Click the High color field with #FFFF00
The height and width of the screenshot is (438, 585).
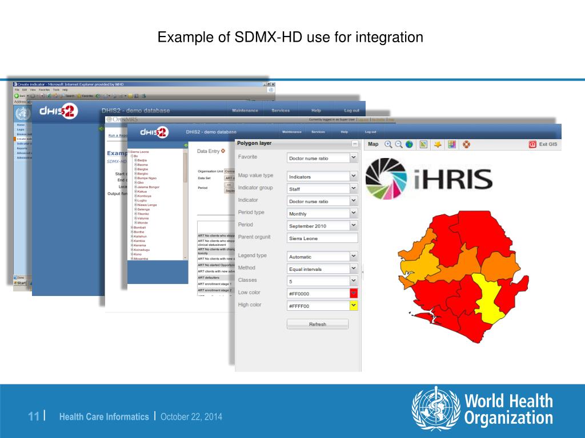pos(318,306)
